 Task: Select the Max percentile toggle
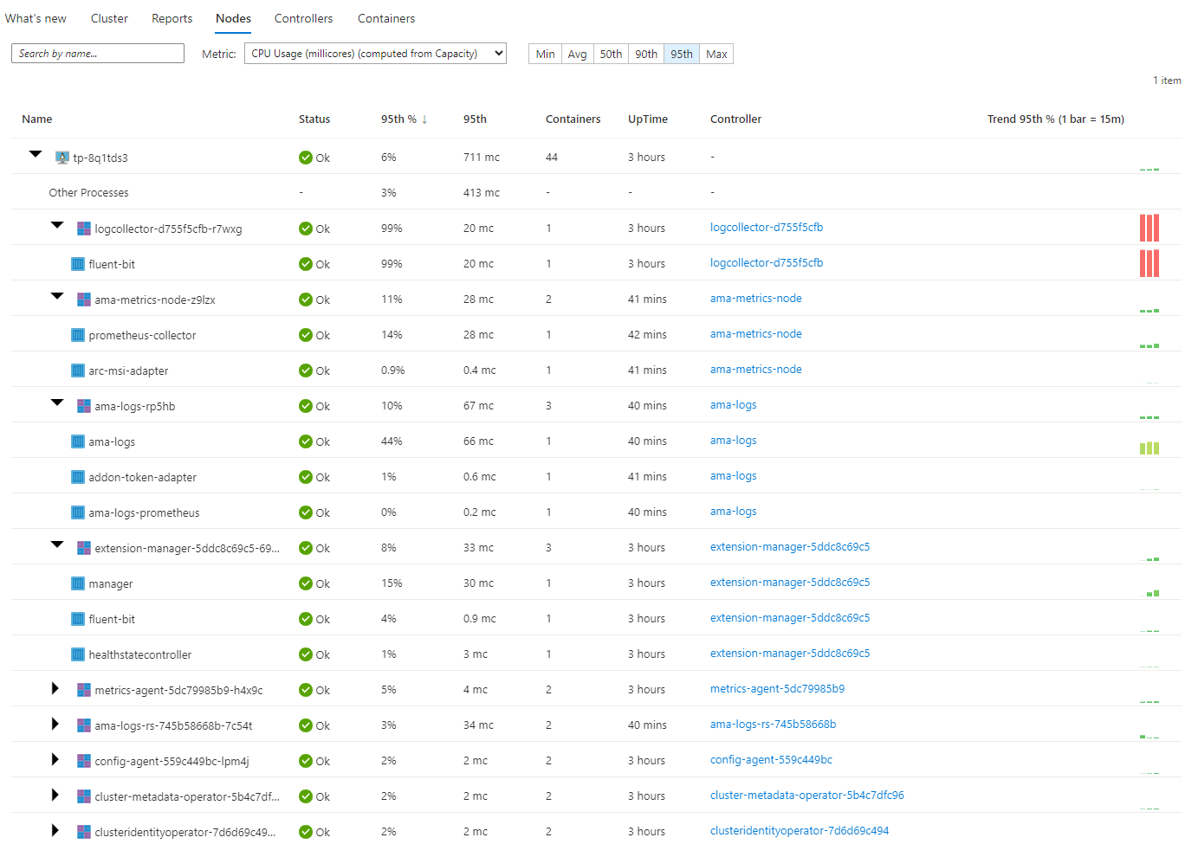(x=716, y=54)
